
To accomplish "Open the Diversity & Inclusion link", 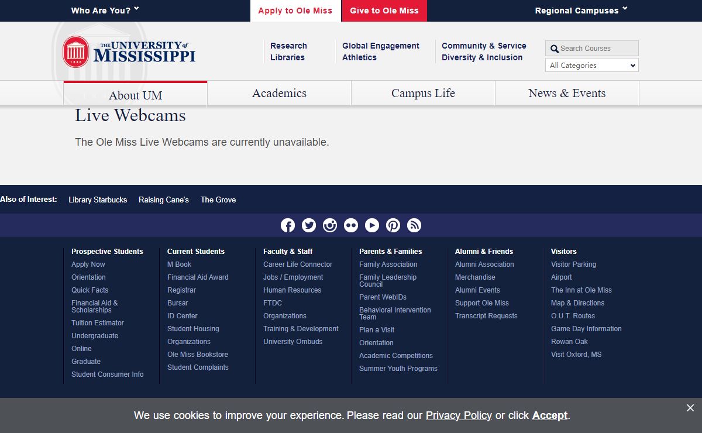I will point(482,57).
